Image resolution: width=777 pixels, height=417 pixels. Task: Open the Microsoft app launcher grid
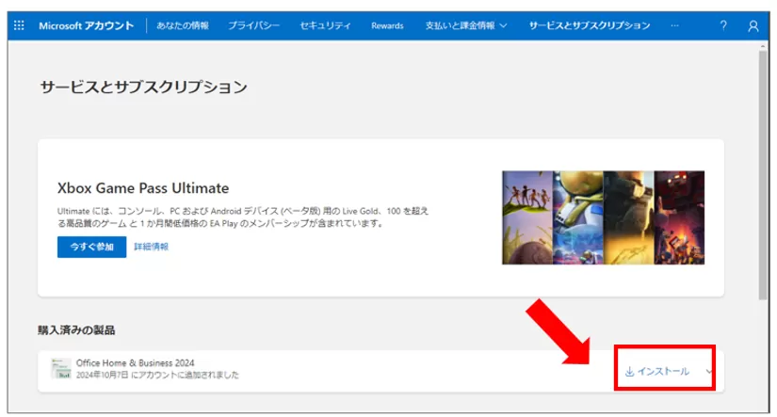click(19, 25)
